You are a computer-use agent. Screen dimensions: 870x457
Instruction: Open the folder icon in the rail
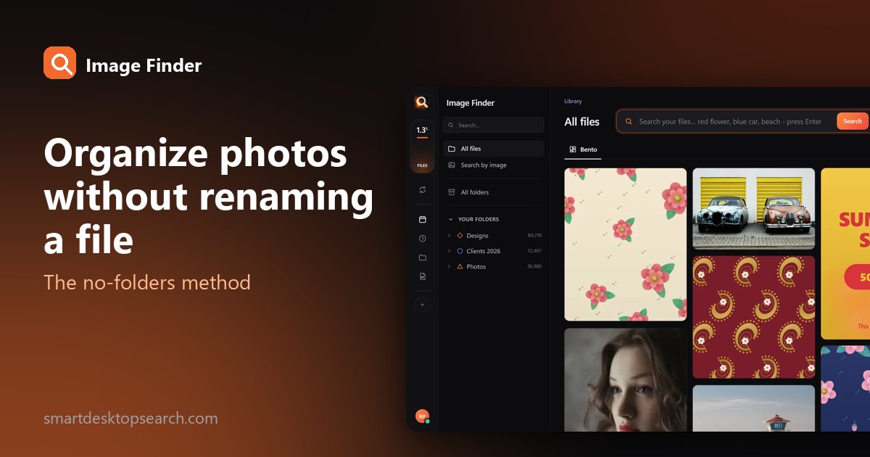click(x=423, y=258)
